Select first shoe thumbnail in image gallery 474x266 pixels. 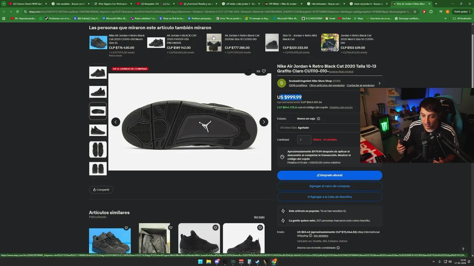[x=98, y=72]
